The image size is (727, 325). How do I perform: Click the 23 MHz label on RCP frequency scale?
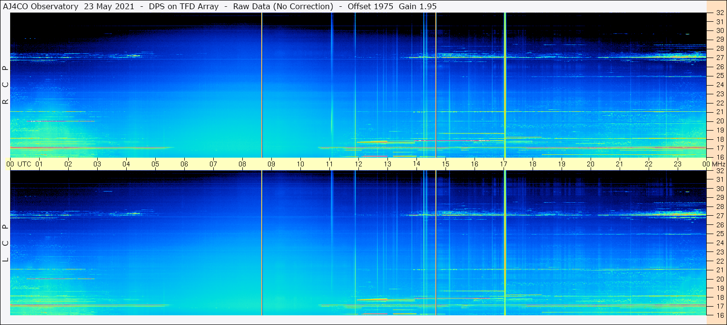[720, 94]
